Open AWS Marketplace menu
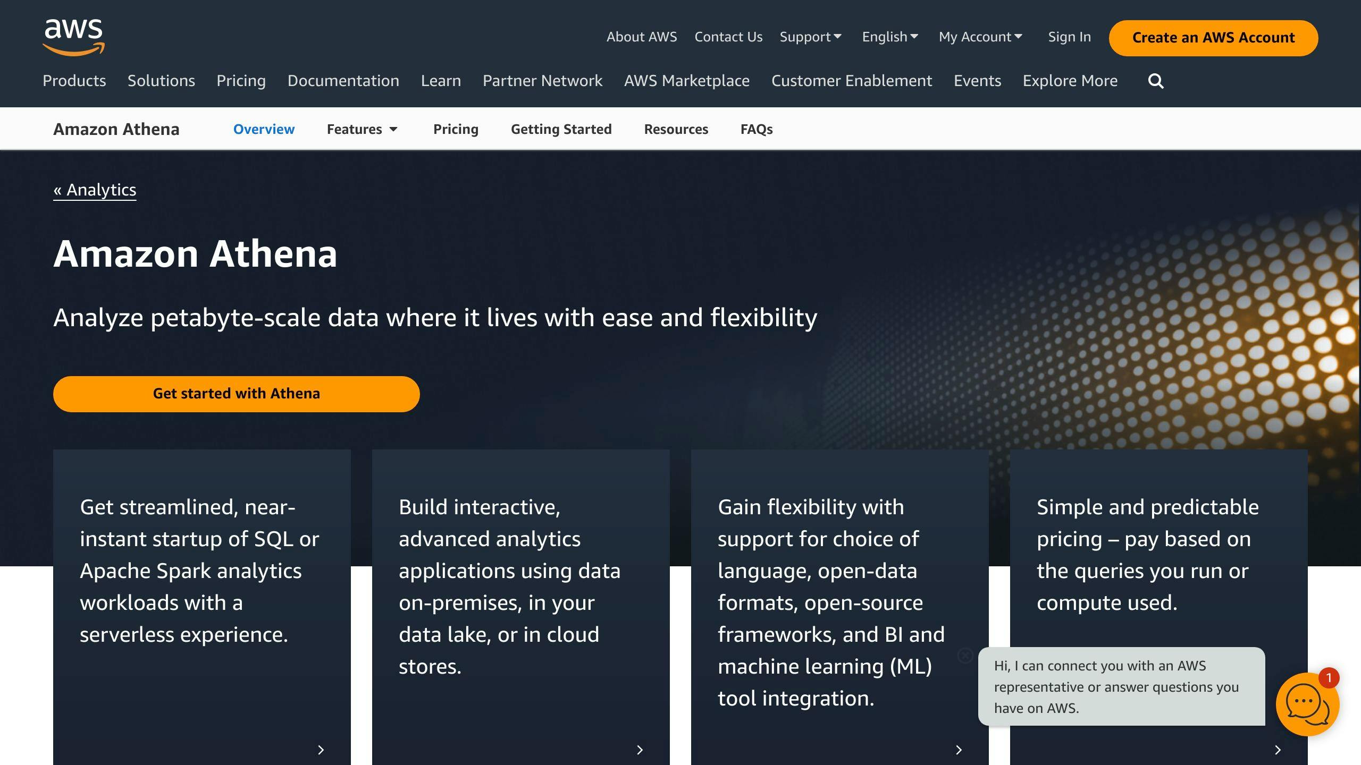Screen dimensions: 1361x765 pyautogui.click(x=687, y=81)
